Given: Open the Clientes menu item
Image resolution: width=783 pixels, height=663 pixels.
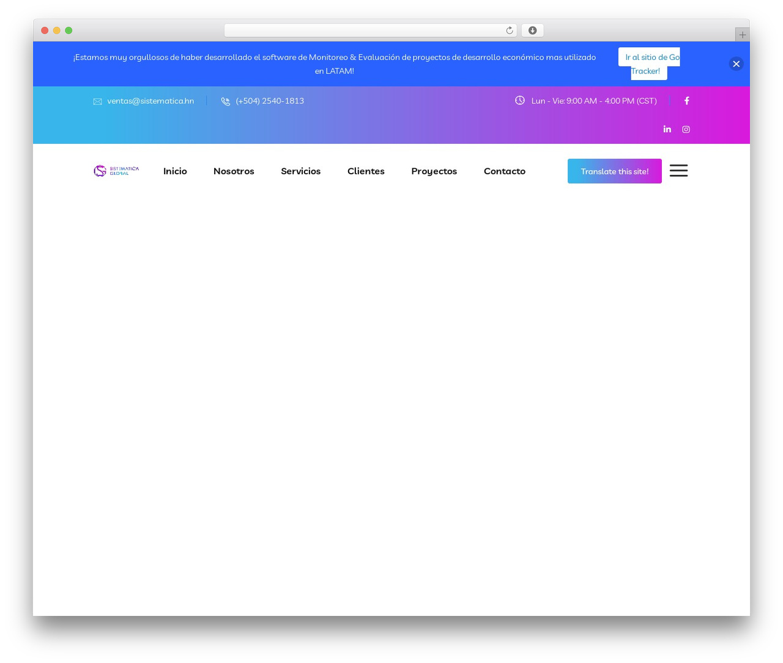Looking at the screenshot, I should [x=366, y=171].
